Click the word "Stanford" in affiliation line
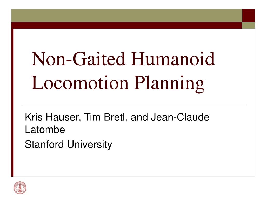This screenshot has width=266, height=199. click(44, 144)
